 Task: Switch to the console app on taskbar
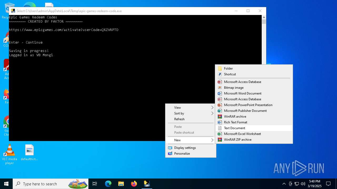147,184
